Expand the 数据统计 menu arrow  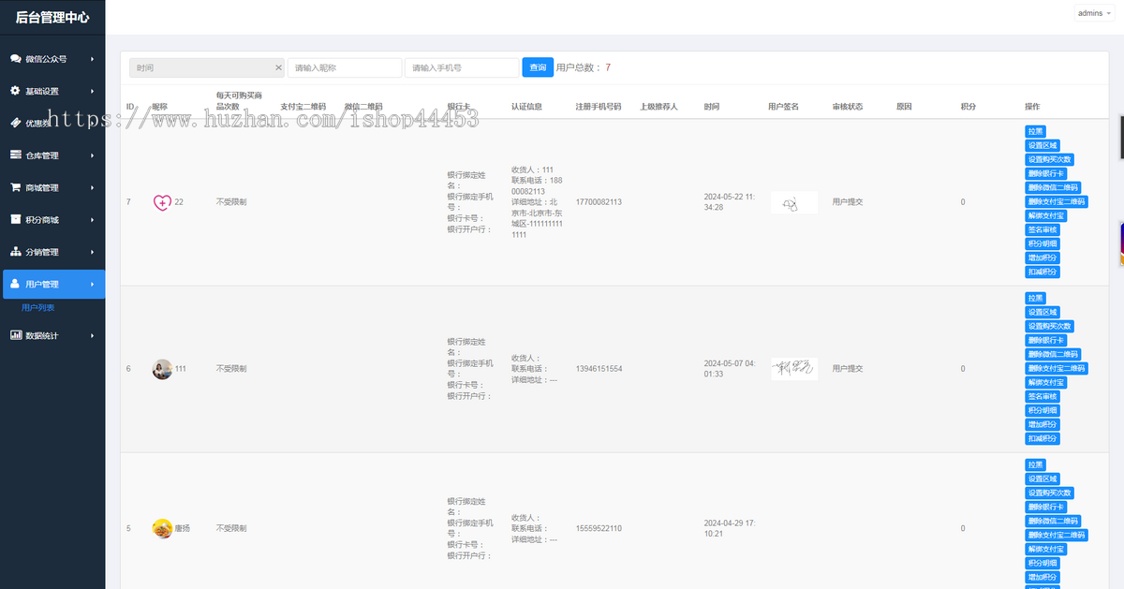click(x=92, y=335)
